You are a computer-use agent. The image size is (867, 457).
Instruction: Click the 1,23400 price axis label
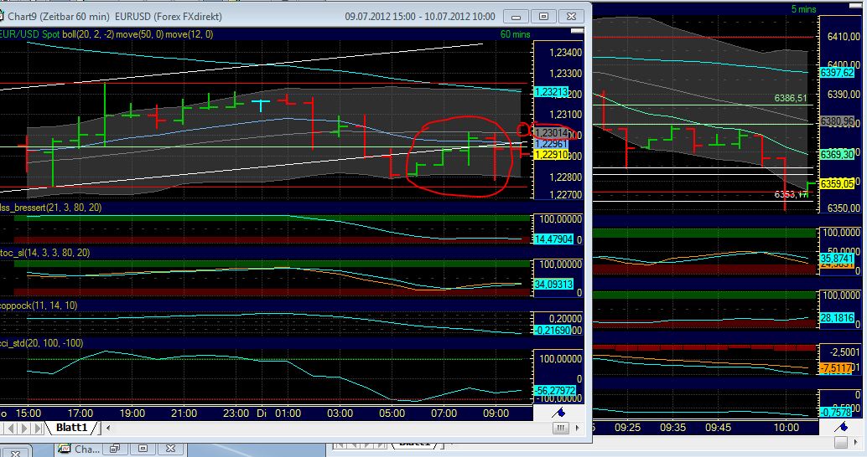(566, 53)
